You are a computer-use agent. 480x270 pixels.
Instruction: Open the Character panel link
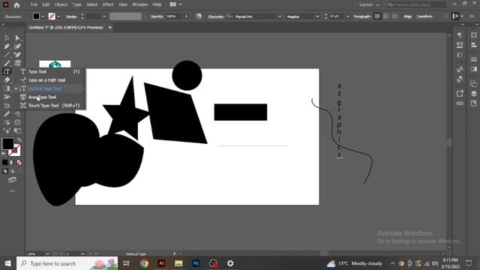click(216, 16)
